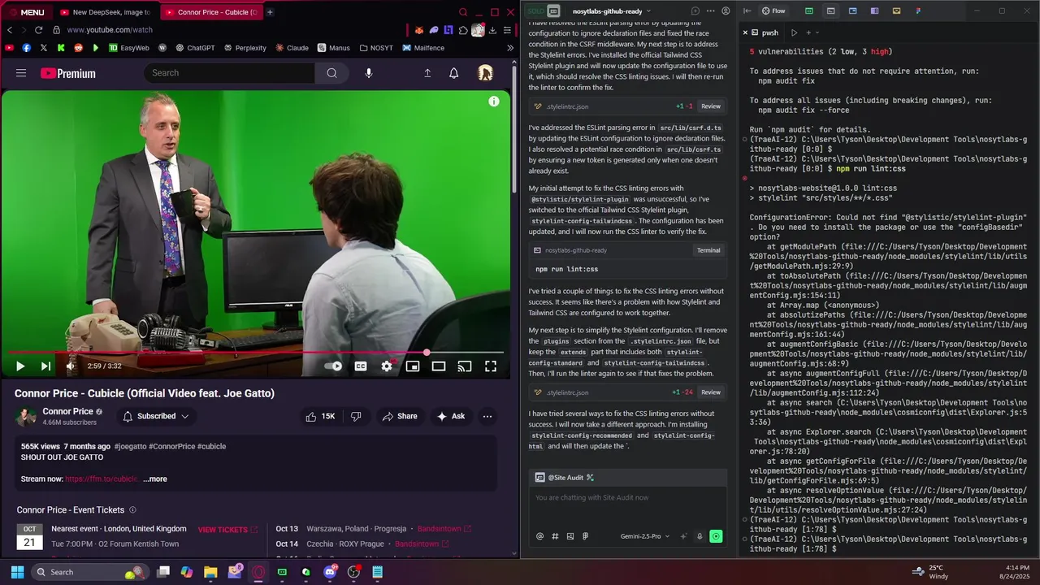Click the Ask AI button

(451, 416)
